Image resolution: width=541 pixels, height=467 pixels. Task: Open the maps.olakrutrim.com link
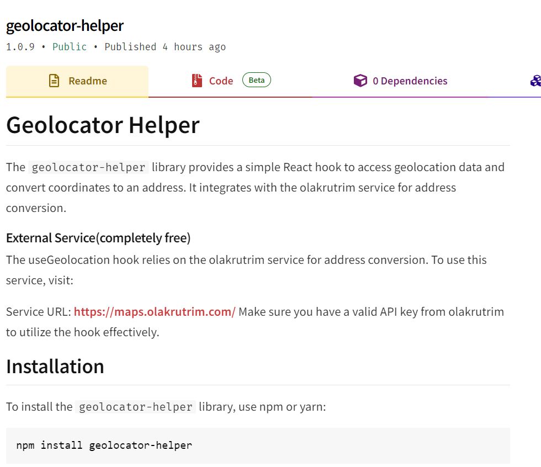click(x=155, y=312)
